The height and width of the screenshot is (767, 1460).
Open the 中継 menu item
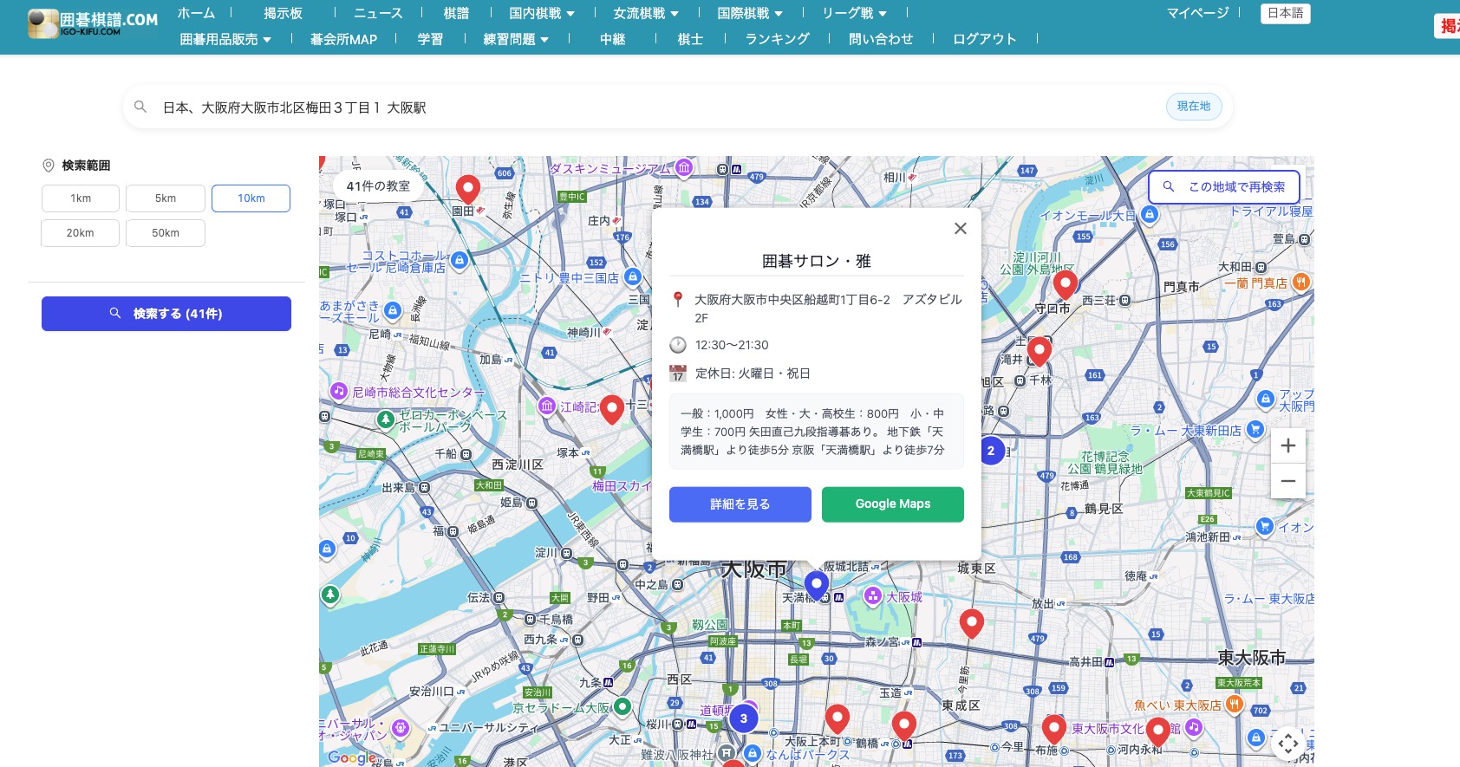coord(612,39)
